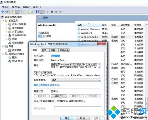Collapse the 服务和应用程序 tree node
148x120 pixels.
(3, 54)
